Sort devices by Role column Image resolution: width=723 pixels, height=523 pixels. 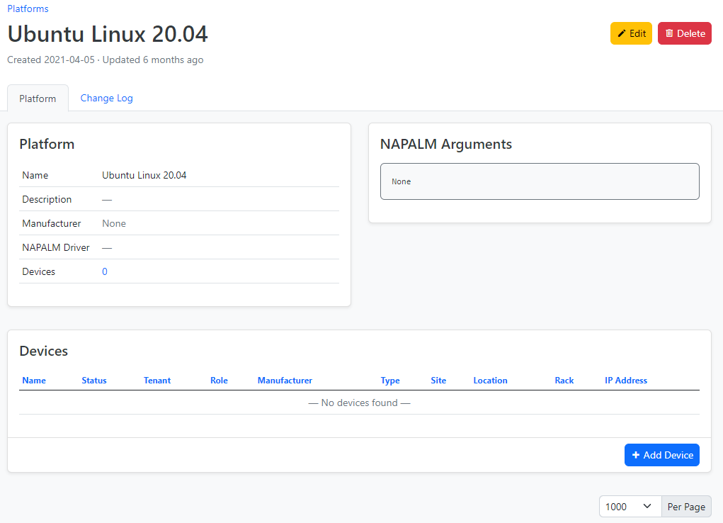point(219,381)
